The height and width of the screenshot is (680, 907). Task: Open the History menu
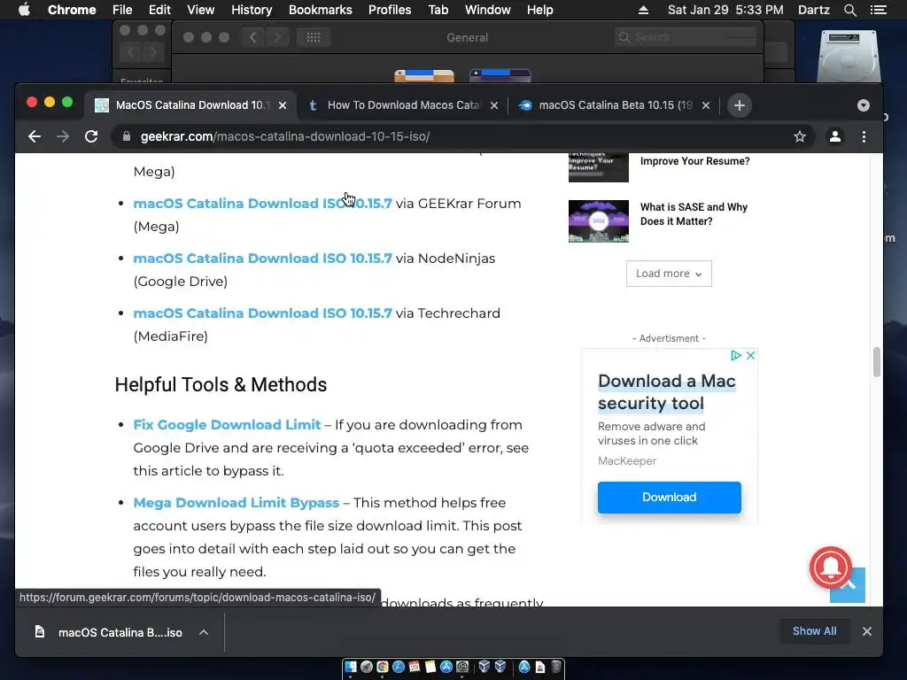pos(251,10)
